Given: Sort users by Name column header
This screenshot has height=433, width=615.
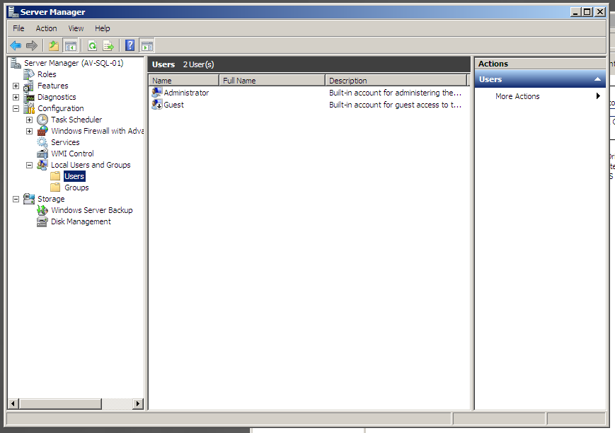Looking at the screenshot, I should pyautogui.click(x=184, y=81).
